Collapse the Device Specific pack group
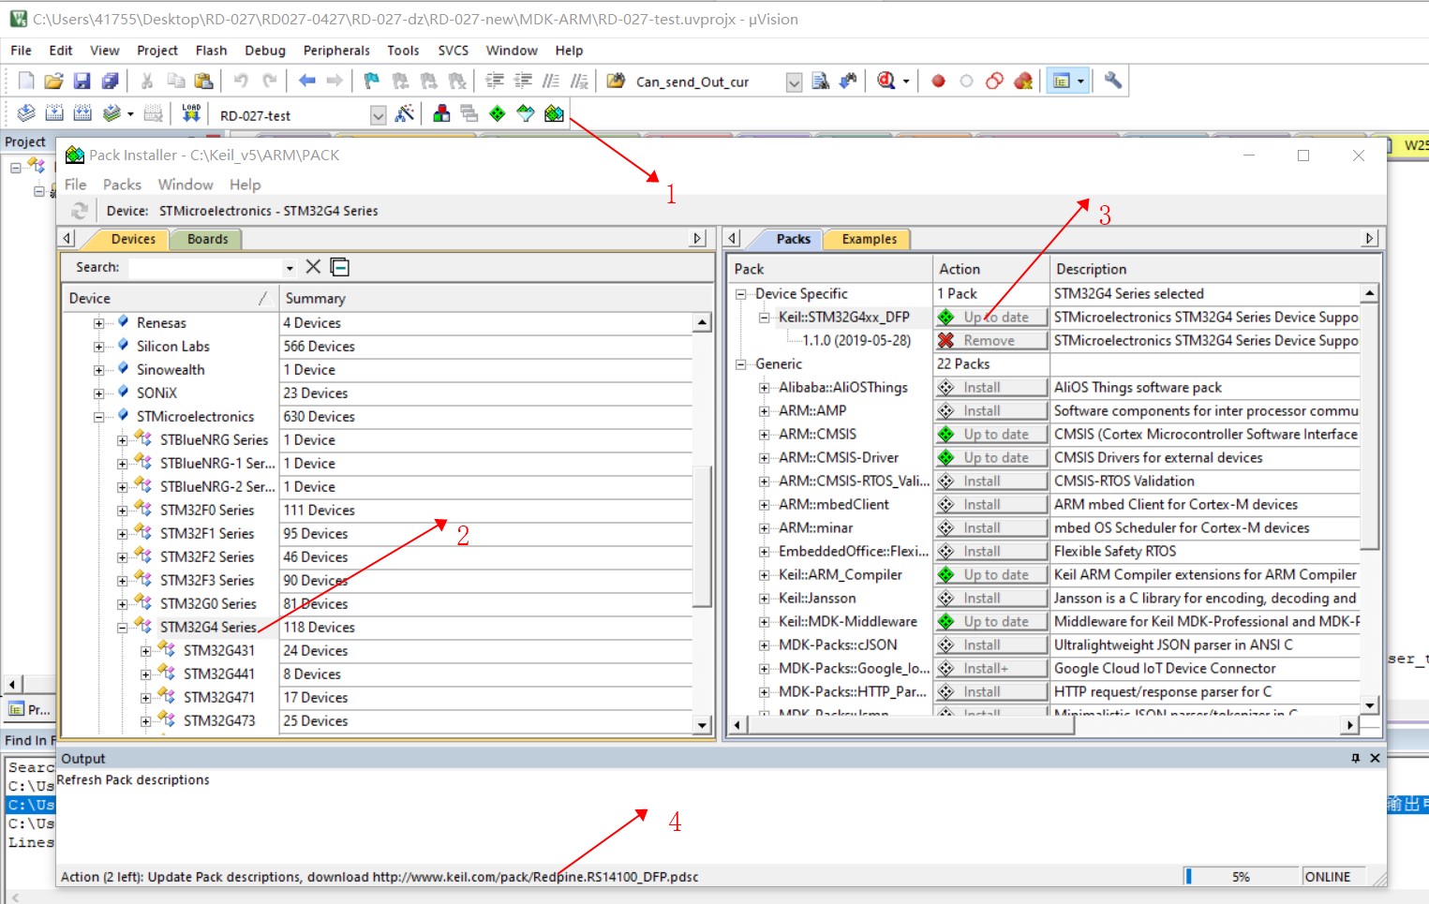1429x904 pixels. click(x=740, y=293)
